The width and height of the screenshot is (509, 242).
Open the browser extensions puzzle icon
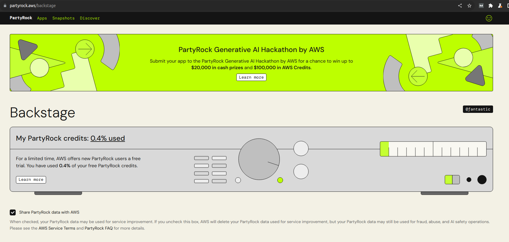click(x=491, y=6)
